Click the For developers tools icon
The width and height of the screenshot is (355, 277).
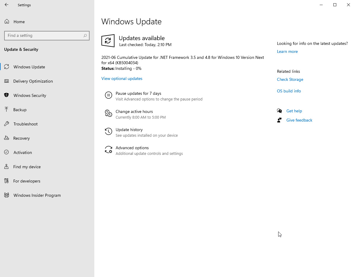[x=7, y=181]
